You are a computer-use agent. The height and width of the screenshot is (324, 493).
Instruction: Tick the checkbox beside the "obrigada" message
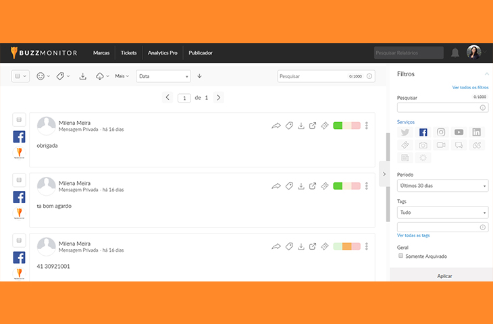coord(19,119)
